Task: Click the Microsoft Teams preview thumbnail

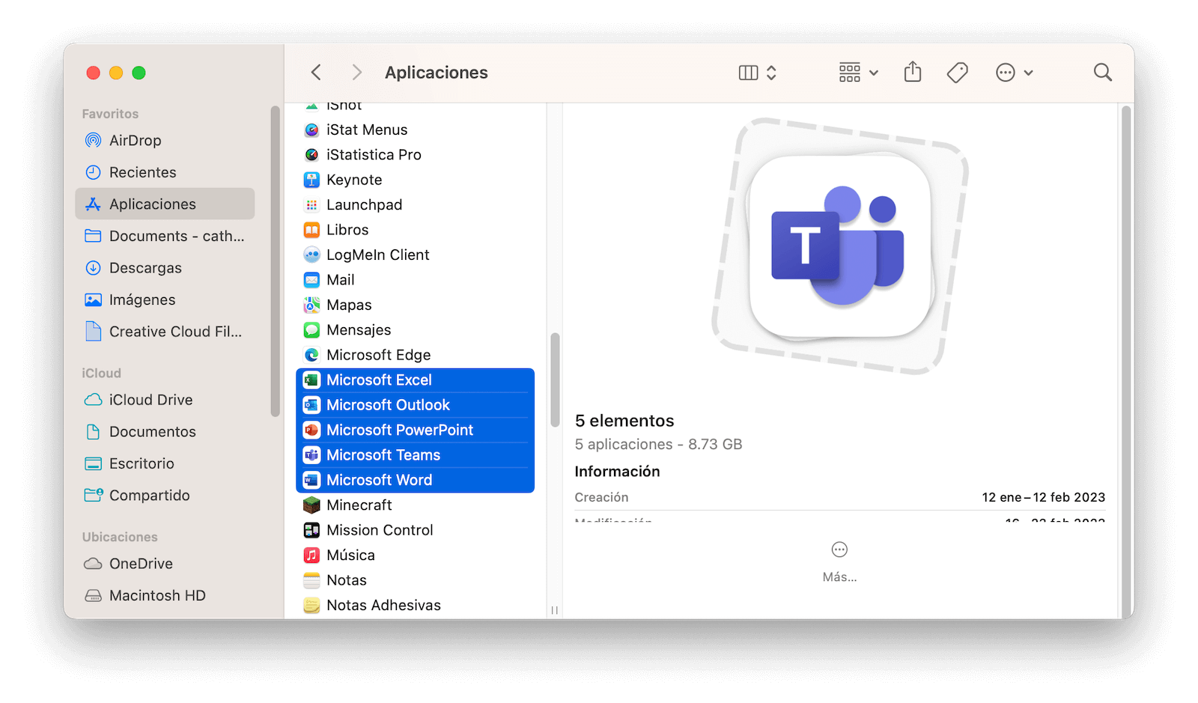Action: 839,246
